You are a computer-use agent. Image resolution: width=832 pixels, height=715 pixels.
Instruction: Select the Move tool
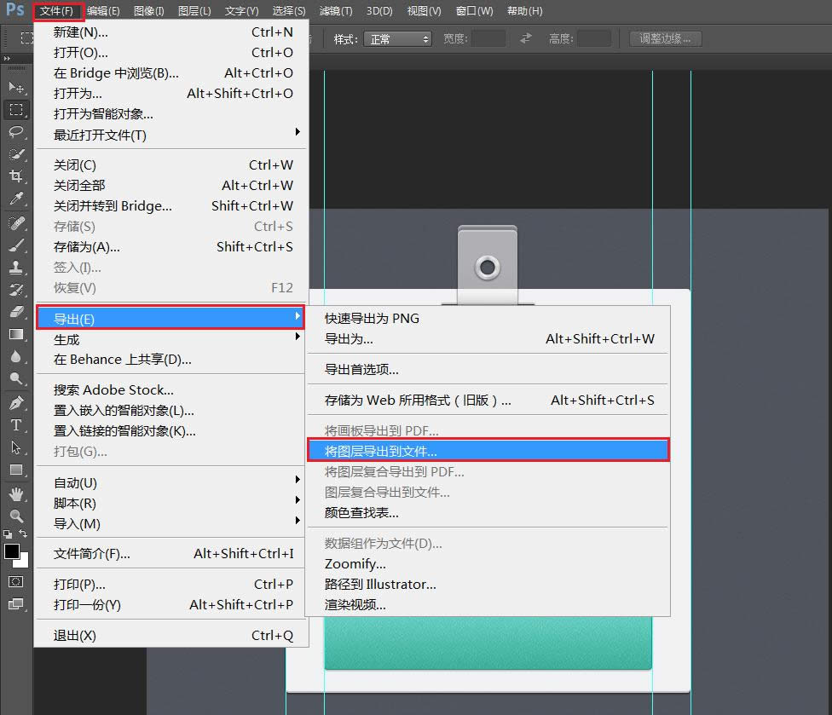click(x=16, y=88)
